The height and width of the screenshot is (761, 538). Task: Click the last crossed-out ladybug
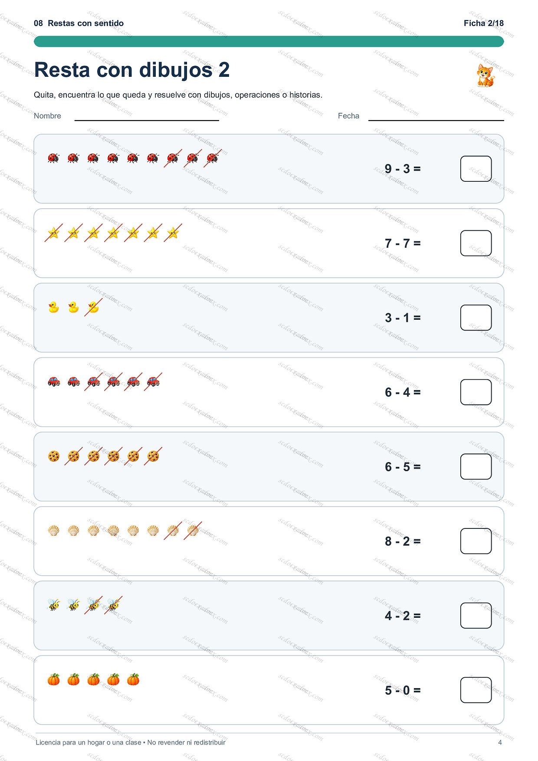pos(213,158)
